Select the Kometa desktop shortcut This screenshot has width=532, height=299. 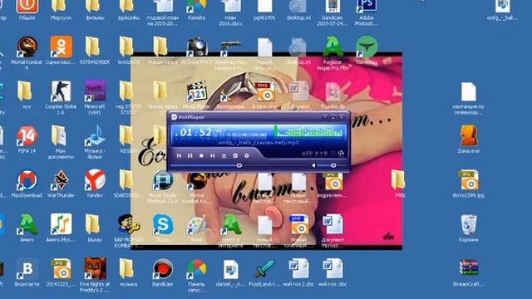click(197, 9)
